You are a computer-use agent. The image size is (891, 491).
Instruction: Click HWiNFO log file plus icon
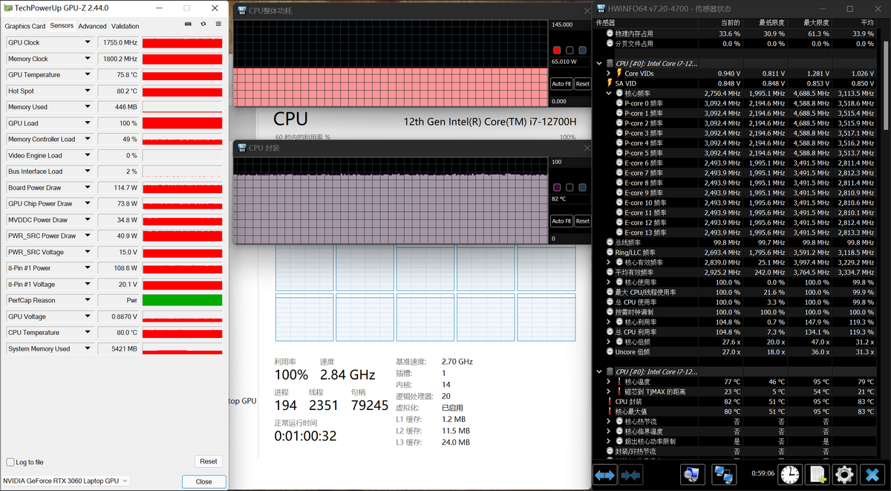click(817, 474)
